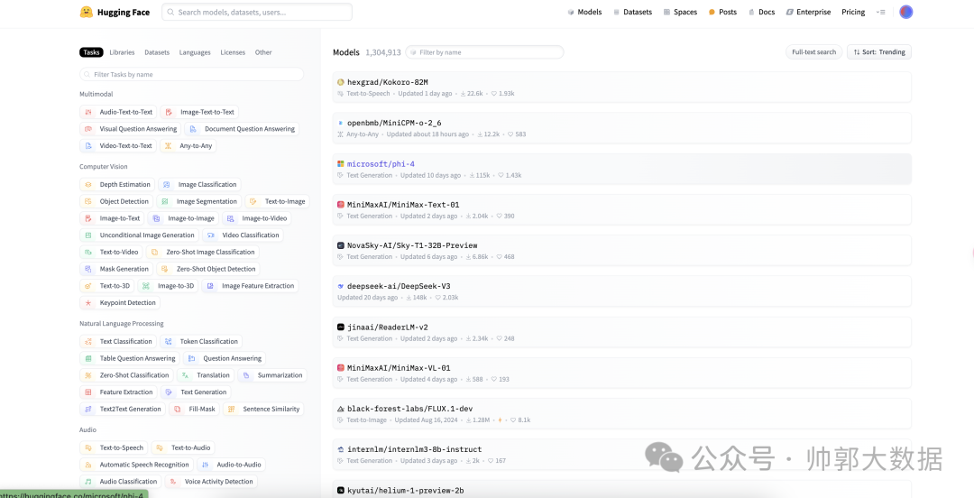Open Posts in the top navigation
Image resolution: width=974 pixels, height=498 pixels.
(722, 12)
